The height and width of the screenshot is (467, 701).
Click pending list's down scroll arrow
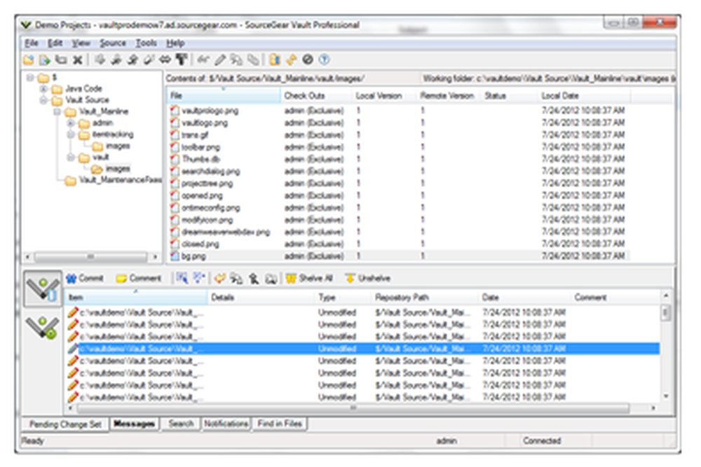pyautogui.click(x=666, y=396)
